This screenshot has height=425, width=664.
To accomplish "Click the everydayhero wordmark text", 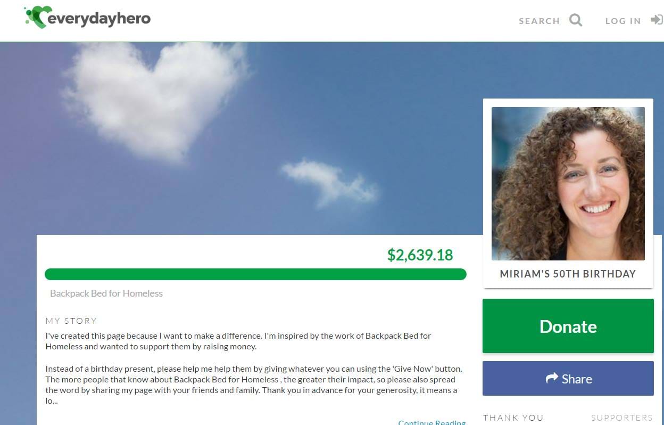I will click(99, 19).
